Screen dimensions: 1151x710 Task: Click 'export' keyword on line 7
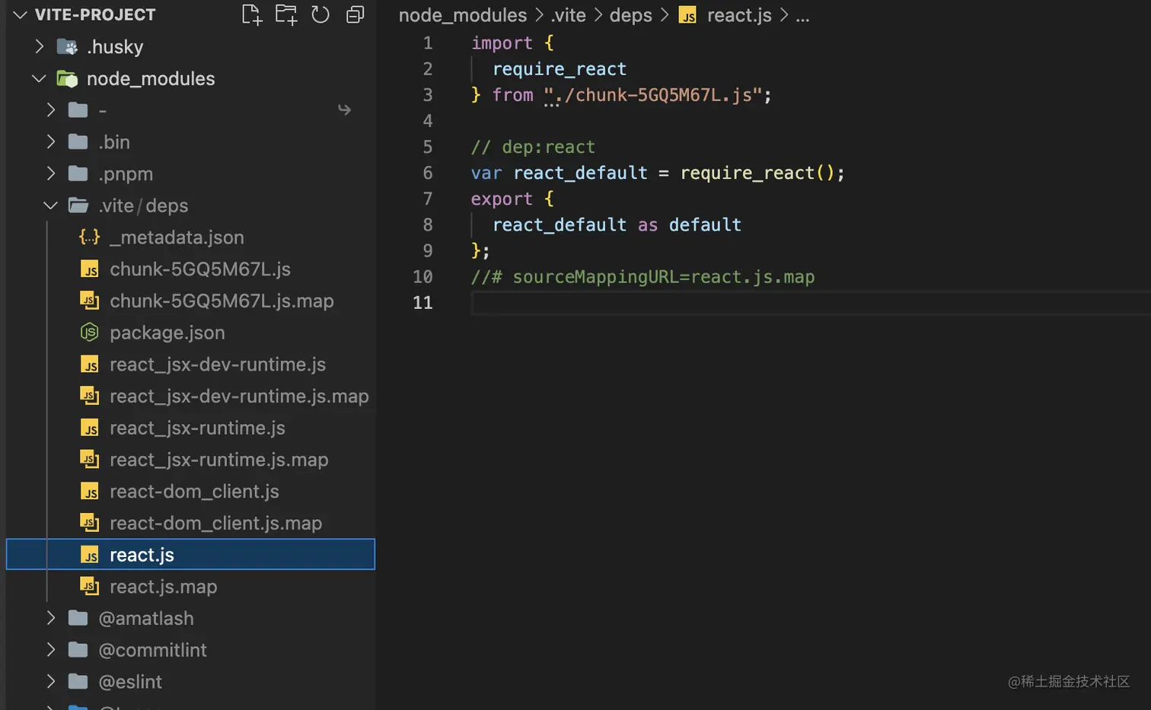tap(502, 199)
